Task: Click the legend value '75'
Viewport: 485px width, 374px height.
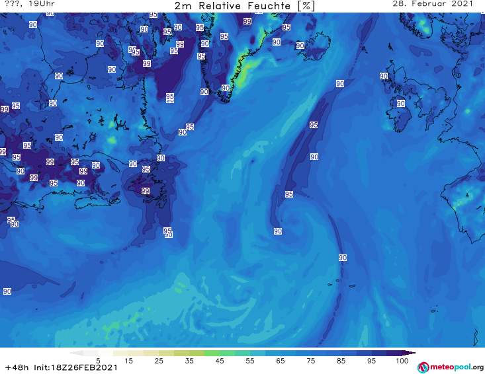Action: (310, 361)
